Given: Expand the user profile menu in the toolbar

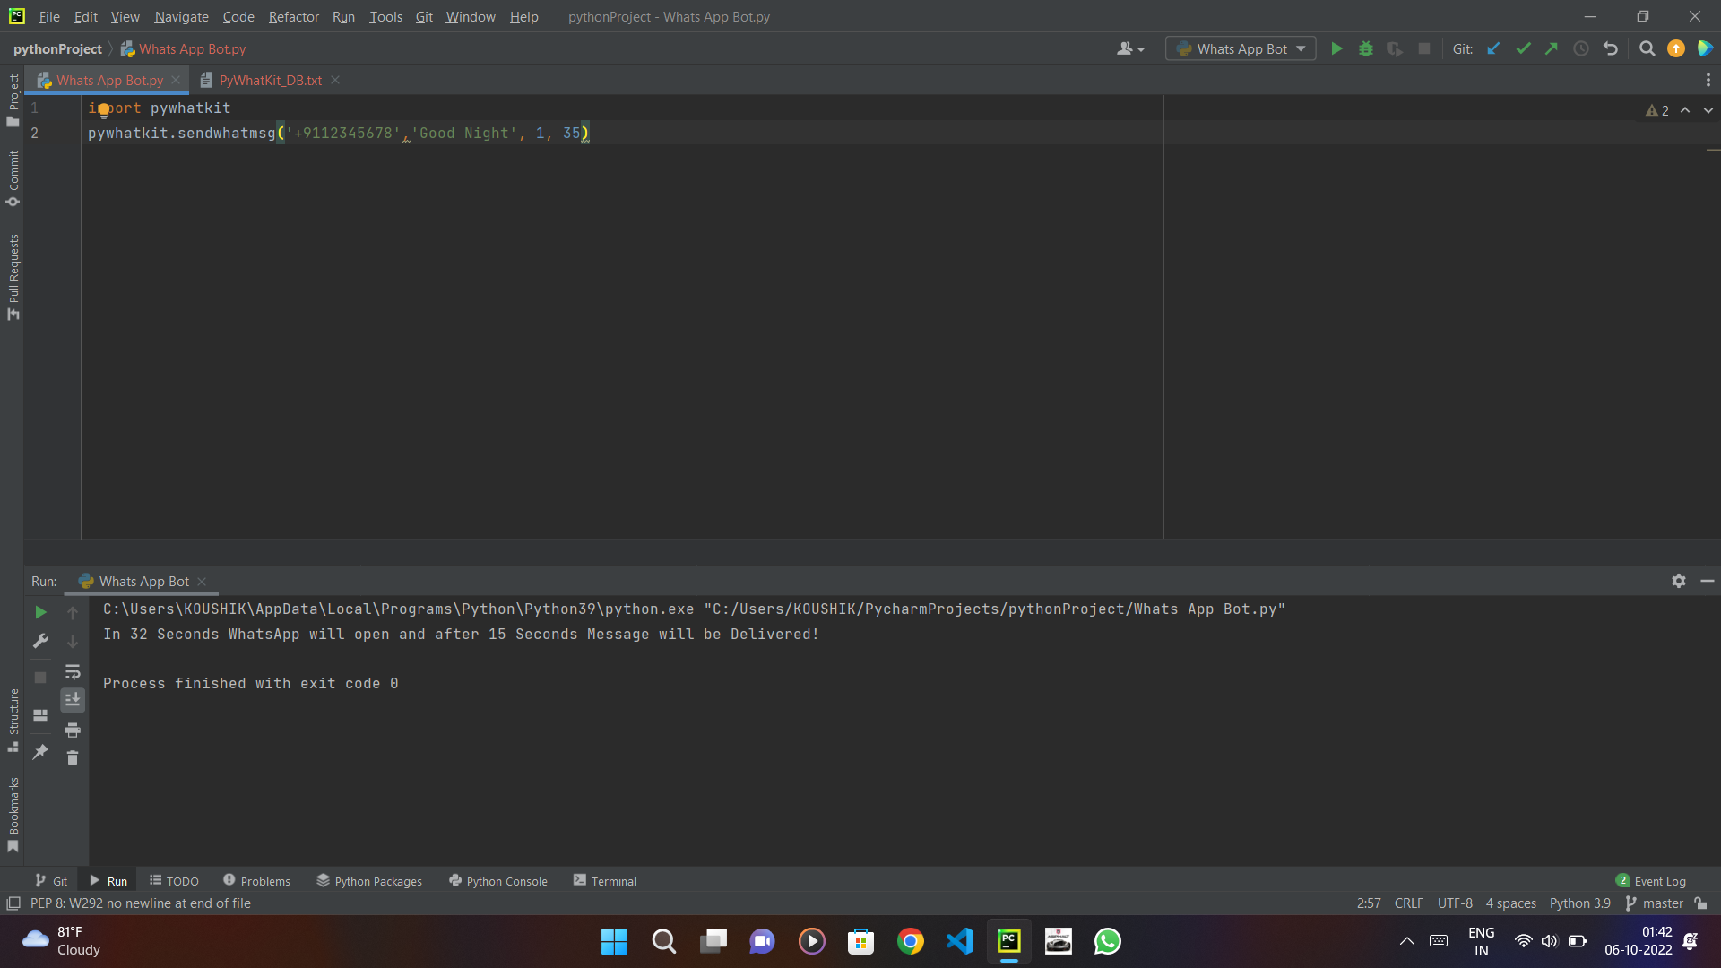Looking at the screenshot, I should tap(1130, 48).
